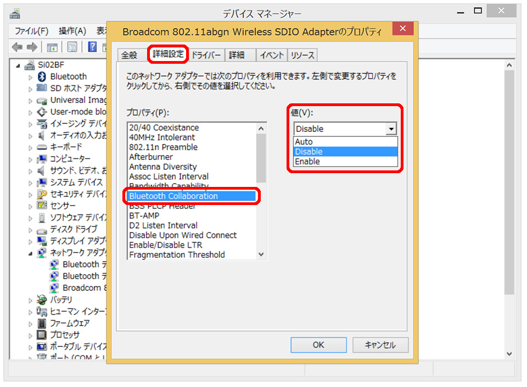Click the Bluetooth category icon in device tree

(x=42, y=76)
